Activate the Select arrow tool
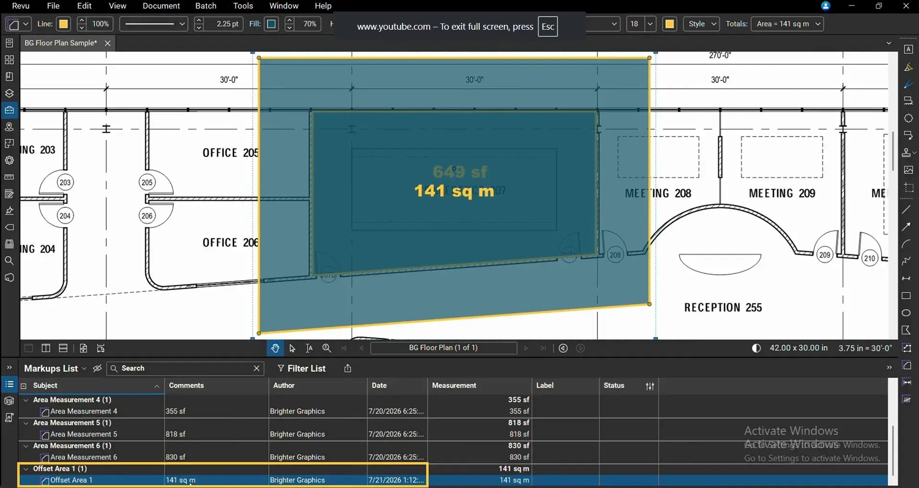The height and width of the screenshot is (488, 919). 292,348
